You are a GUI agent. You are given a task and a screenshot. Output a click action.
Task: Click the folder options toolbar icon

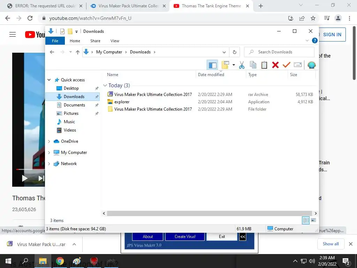click(x=225, y=65)
